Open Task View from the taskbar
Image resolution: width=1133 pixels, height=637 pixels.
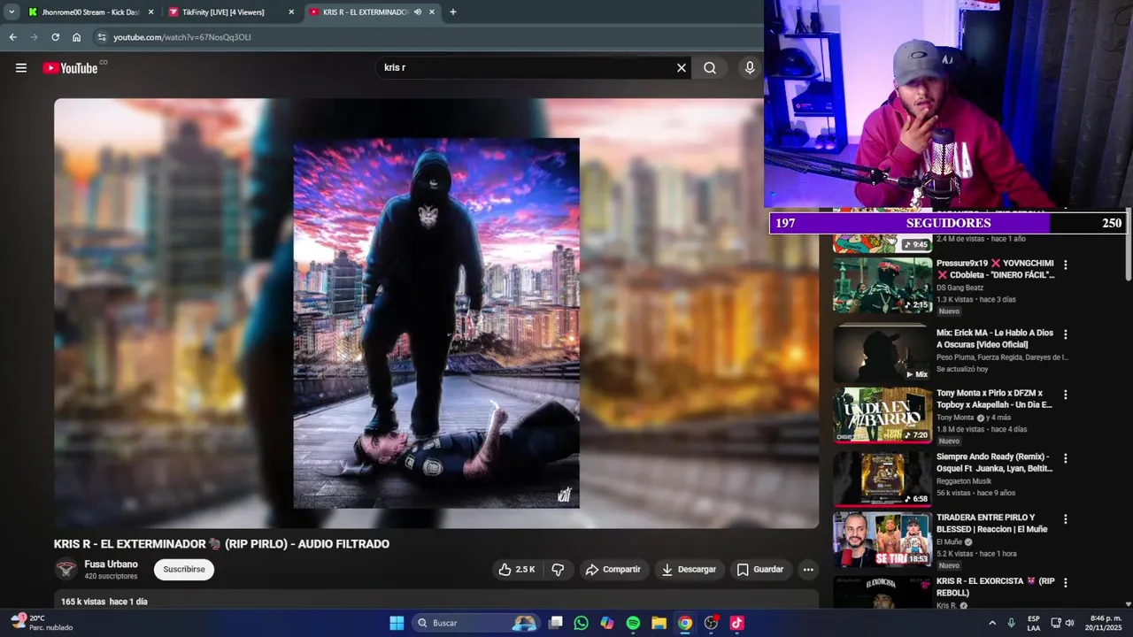coord(555,623)
